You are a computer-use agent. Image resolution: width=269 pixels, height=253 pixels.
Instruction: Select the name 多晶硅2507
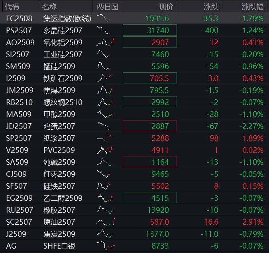(63, 31)
